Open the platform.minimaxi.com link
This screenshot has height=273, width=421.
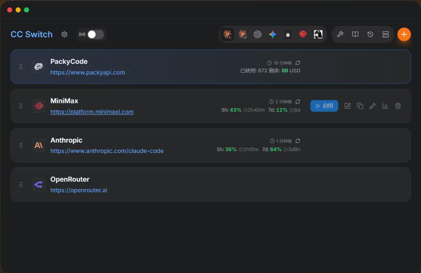[92, 112]
